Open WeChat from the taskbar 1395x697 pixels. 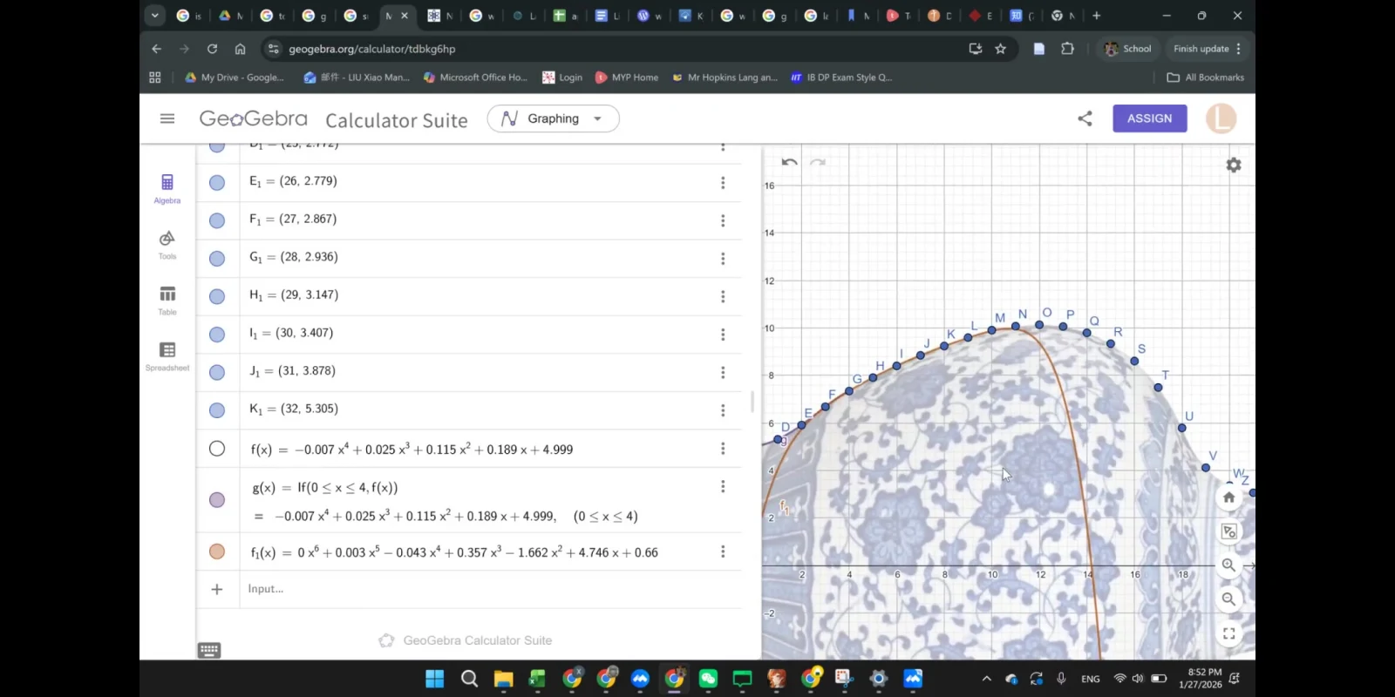(708, 679)
